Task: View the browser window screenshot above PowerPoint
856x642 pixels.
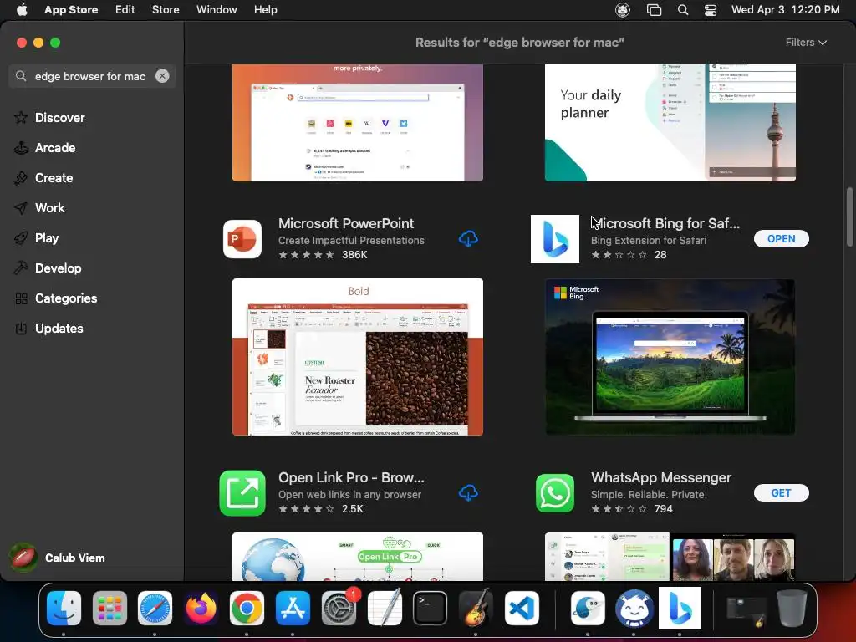Action: tap(358, 123)
